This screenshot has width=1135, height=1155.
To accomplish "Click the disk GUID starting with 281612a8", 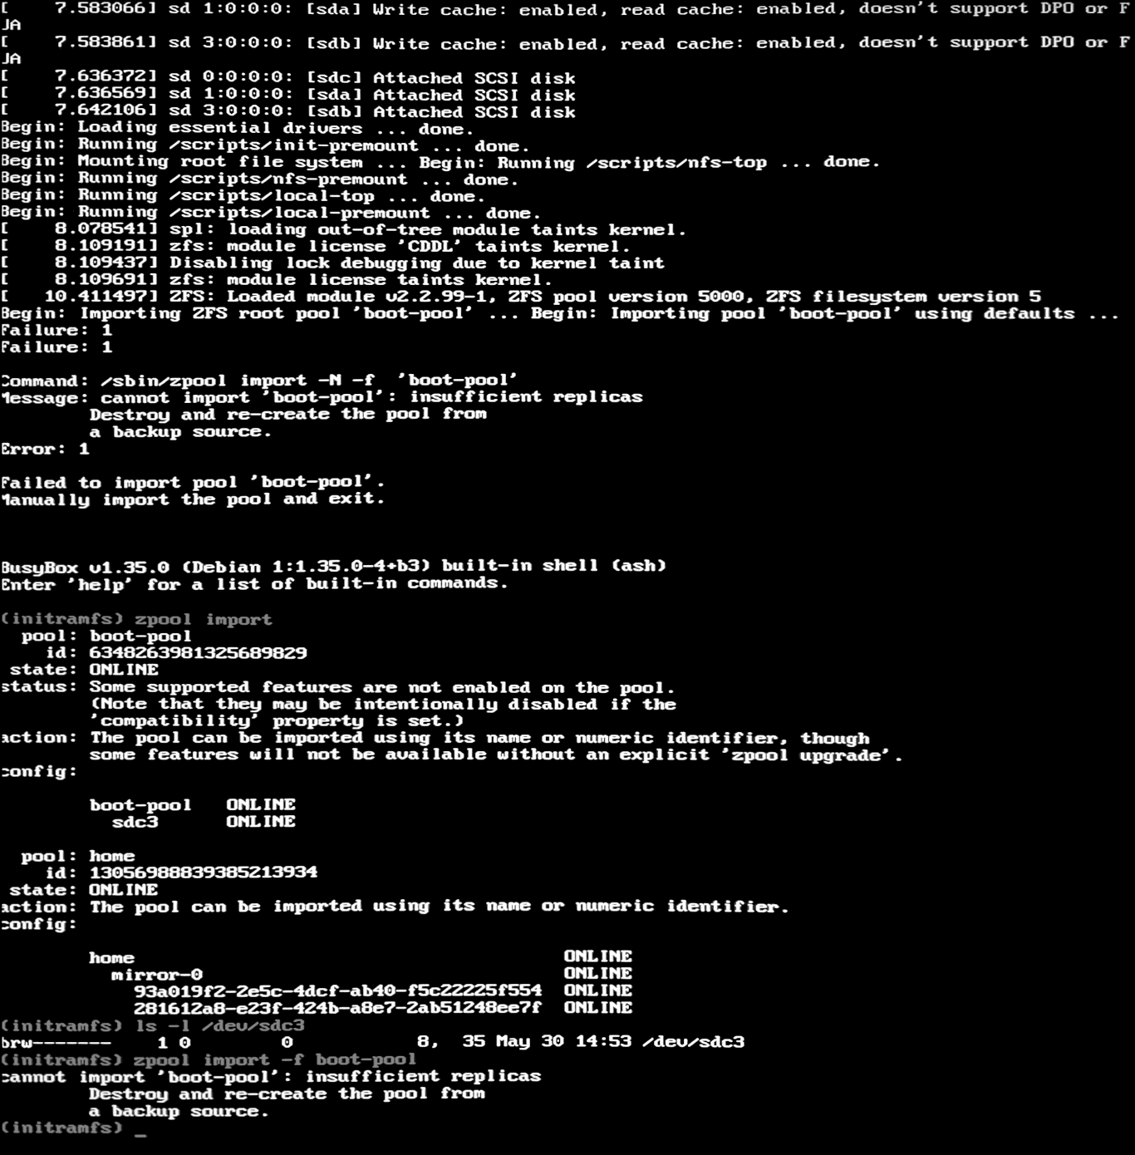I will tap(338, 1008).
